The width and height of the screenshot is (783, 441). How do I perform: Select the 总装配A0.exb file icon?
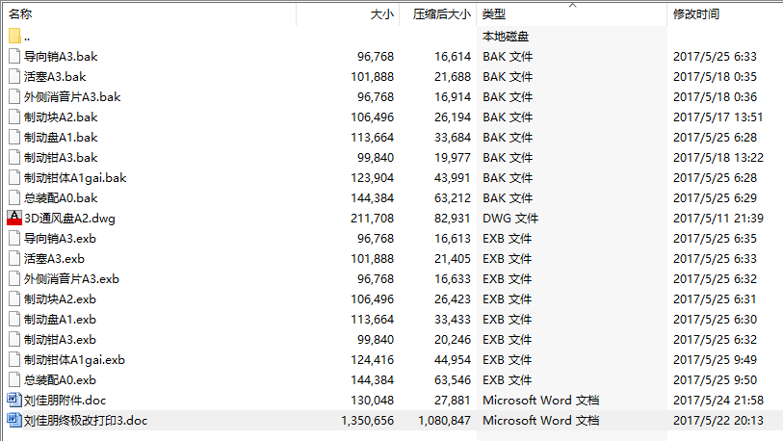(x=14, y=380)
